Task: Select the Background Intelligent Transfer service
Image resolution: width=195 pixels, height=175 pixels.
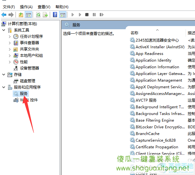Action: pyautogui.click(x=160, y=107)
